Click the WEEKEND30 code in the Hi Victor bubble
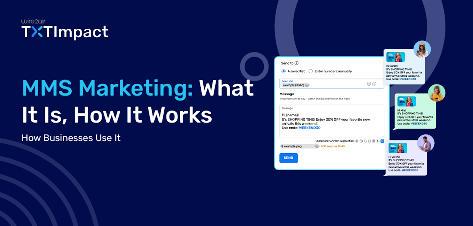Screen dimensions: 473x226 point(409,170)
